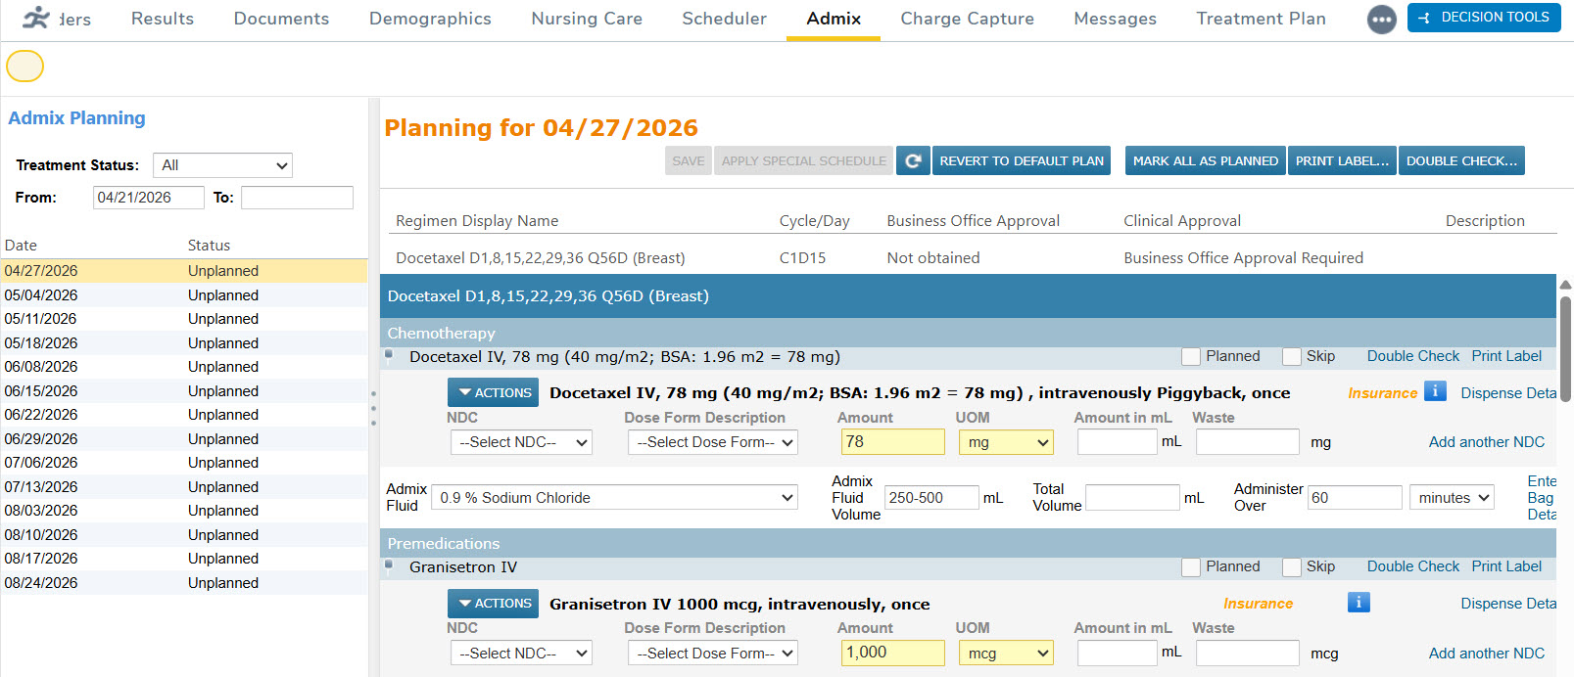This screenshot has height=677, width=1574.
Task: Check Planned for Docetaxel IV
Action: coord(1191,357)
